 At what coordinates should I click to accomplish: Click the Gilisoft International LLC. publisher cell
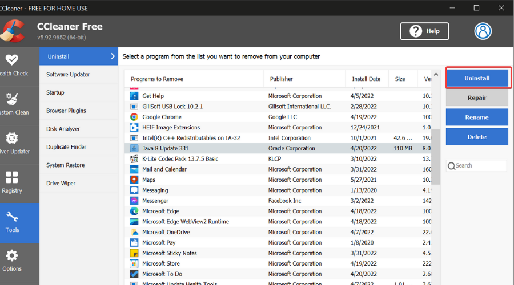pyautogui.click(x=300, y=107)
